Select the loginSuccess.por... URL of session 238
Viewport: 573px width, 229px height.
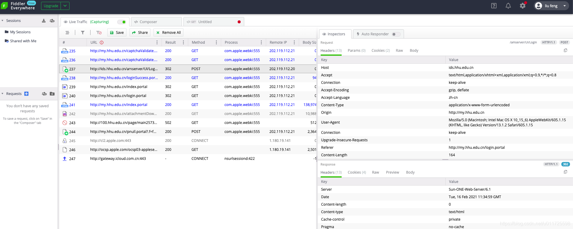[x=124, y=78]
